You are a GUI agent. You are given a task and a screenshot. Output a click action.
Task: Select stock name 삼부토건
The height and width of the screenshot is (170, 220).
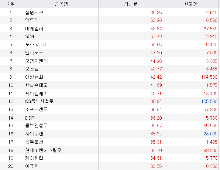(x=34, y=142)
